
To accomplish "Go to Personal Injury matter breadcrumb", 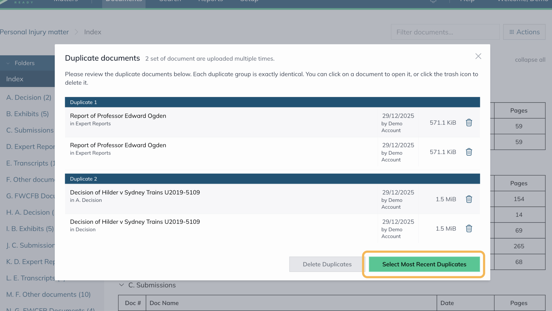I will click(34, 32).
